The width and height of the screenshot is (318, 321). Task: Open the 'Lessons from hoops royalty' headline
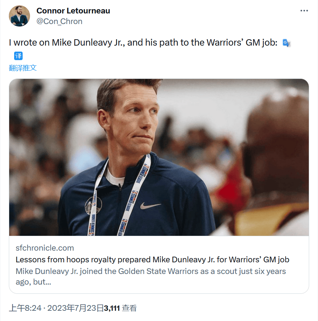click(152, 259)
